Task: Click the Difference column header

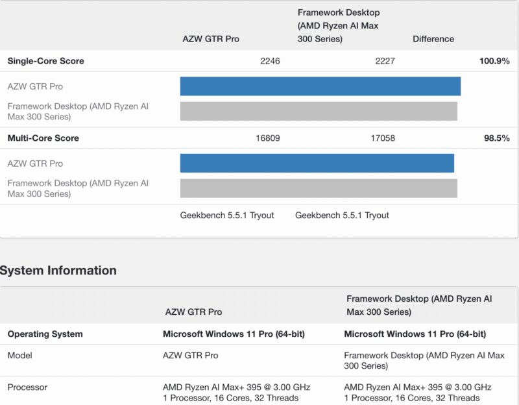Action: (433, 39)
